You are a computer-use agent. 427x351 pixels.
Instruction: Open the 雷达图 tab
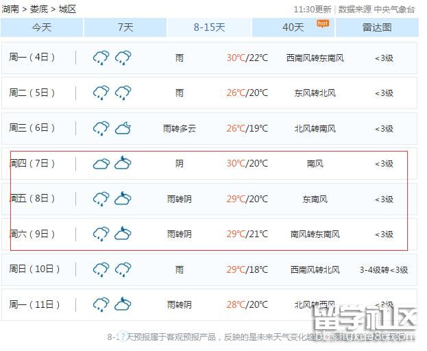coord(377,27)
